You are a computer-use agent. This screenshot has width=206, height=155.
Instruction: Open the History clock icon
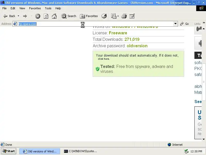104,16
